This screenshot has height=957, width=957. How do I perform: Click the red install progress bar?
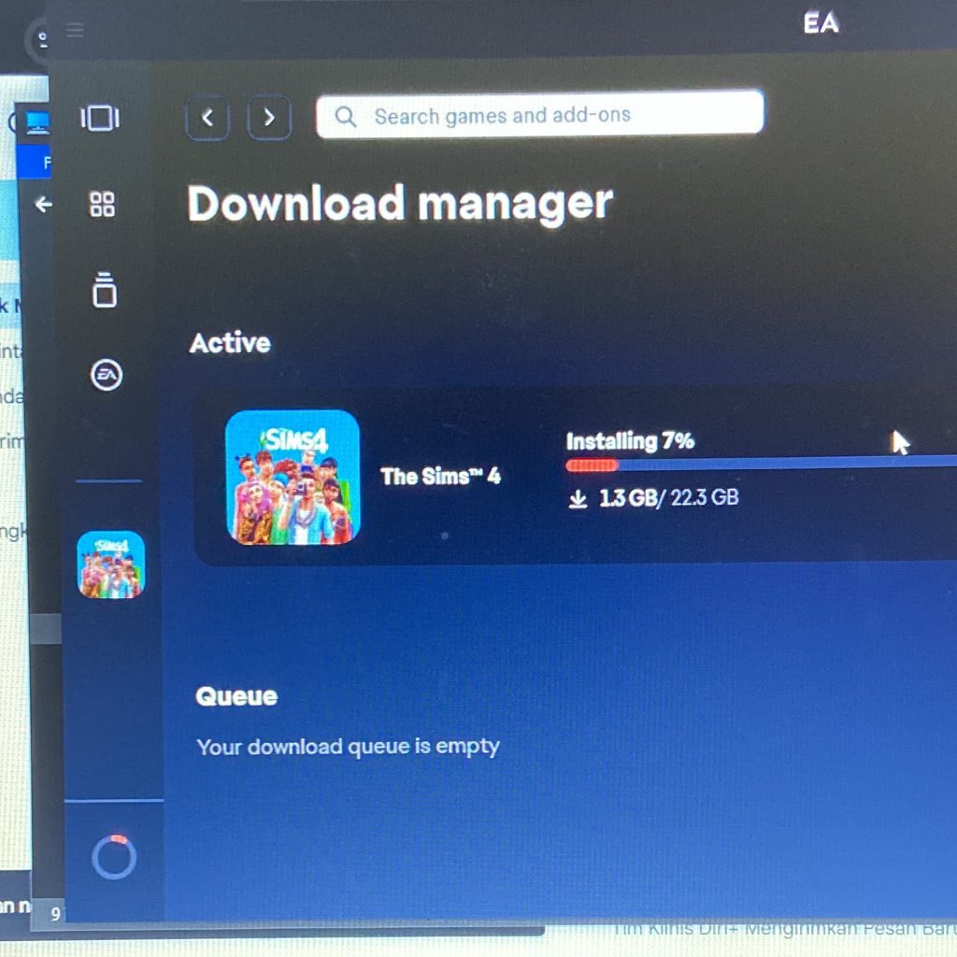[x=592, y=465]
